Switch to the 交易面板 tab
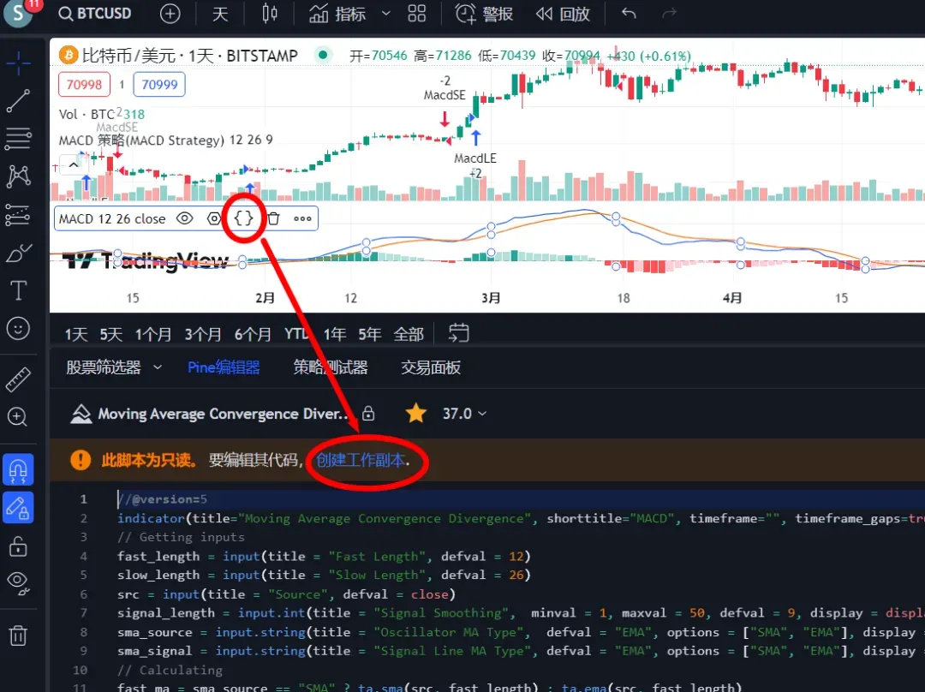The width and height of the screenshot is (925, 692). tap(431, 367)
